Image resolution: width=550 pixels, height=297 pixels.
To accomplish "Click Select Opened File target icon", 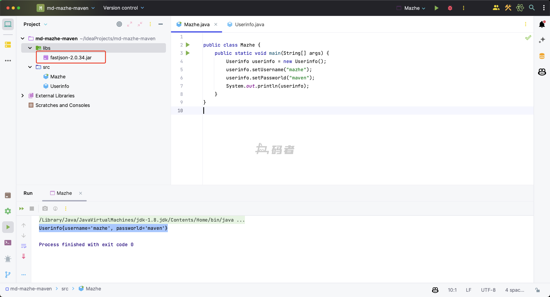I will [x=119, y=24].
